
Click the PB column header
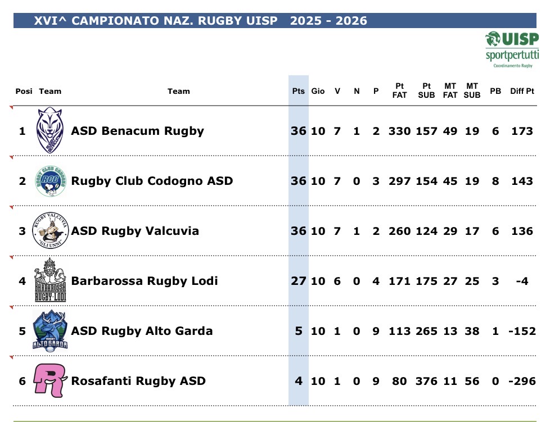[495, 91]
